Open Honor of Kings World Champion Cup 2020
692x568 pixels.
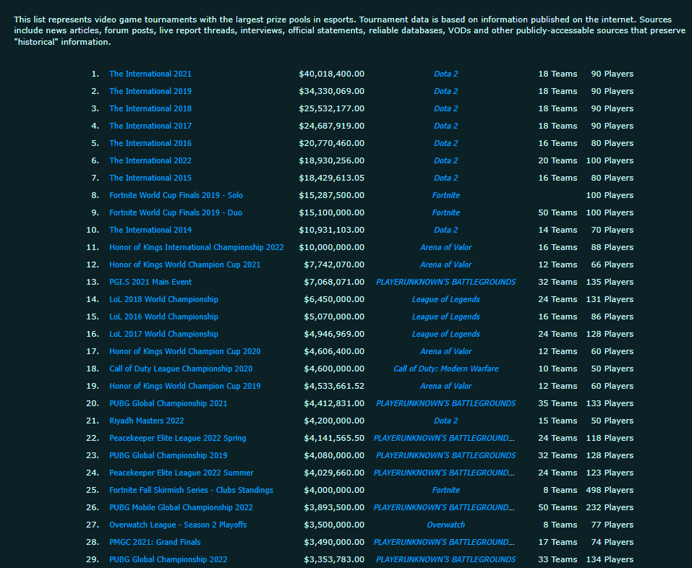pos(185,351)
